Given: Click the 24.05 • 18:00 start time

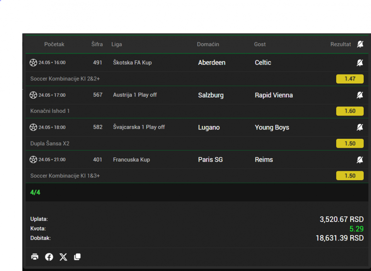Looking at the screenshot, I should point(52,127).
